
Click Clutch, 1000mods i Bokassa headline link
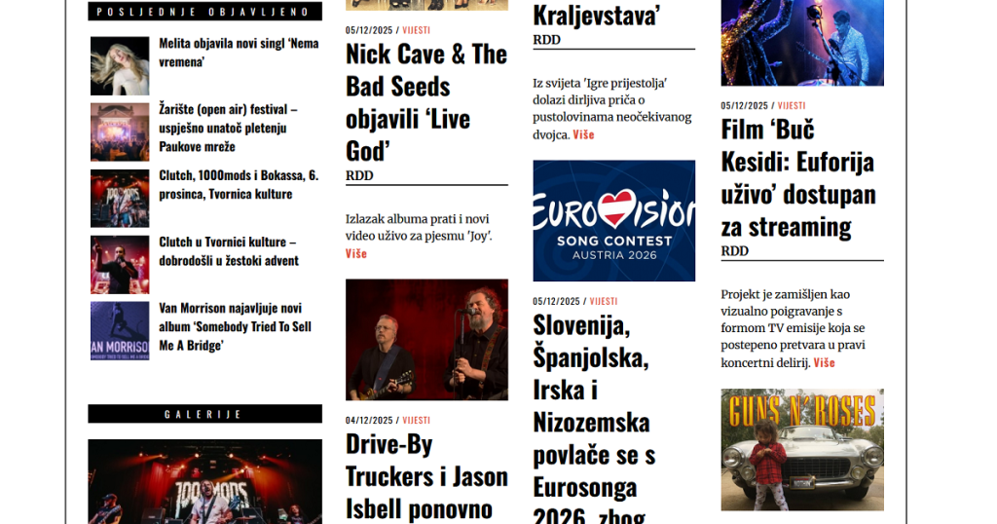coord(239,184)
